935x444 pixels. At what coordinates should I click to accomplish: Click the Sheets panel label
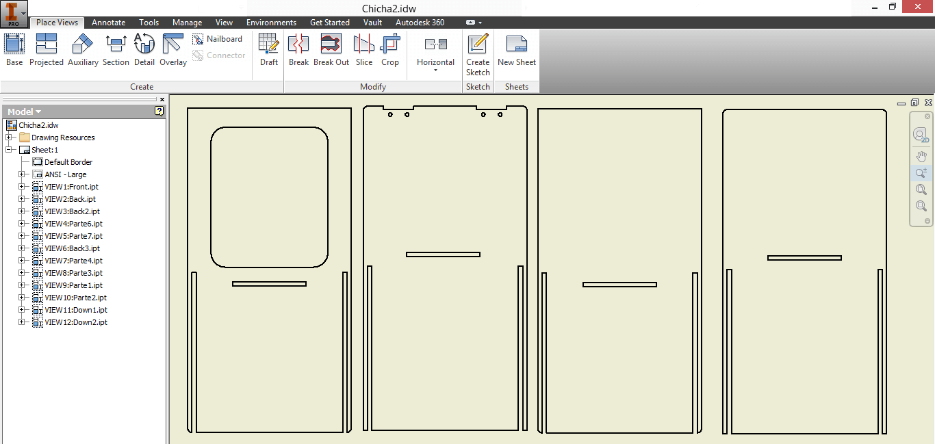click(517, 87)
